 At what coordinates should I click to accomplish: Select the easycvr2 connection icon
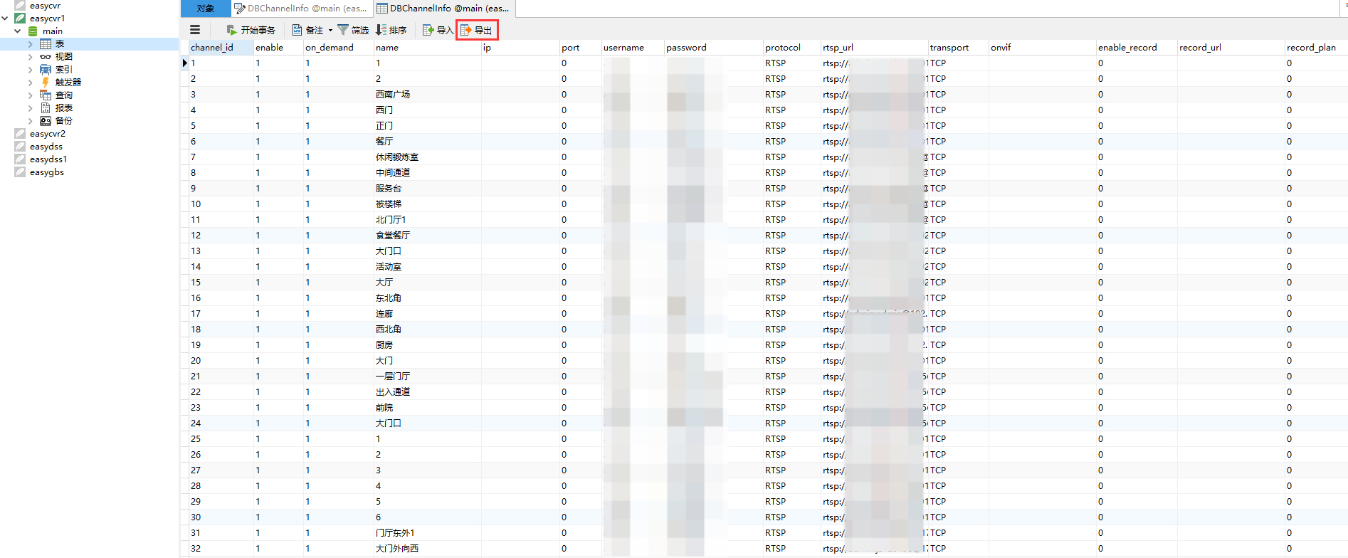tap(20, 134)
